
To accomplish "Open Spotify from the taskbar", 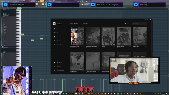I will [102, 94].
